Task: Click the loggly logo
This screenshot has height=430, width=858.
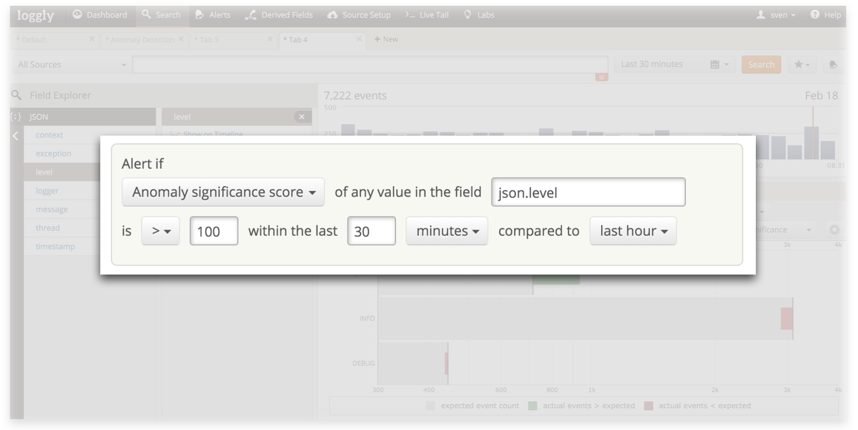Action: pos(35,16)
